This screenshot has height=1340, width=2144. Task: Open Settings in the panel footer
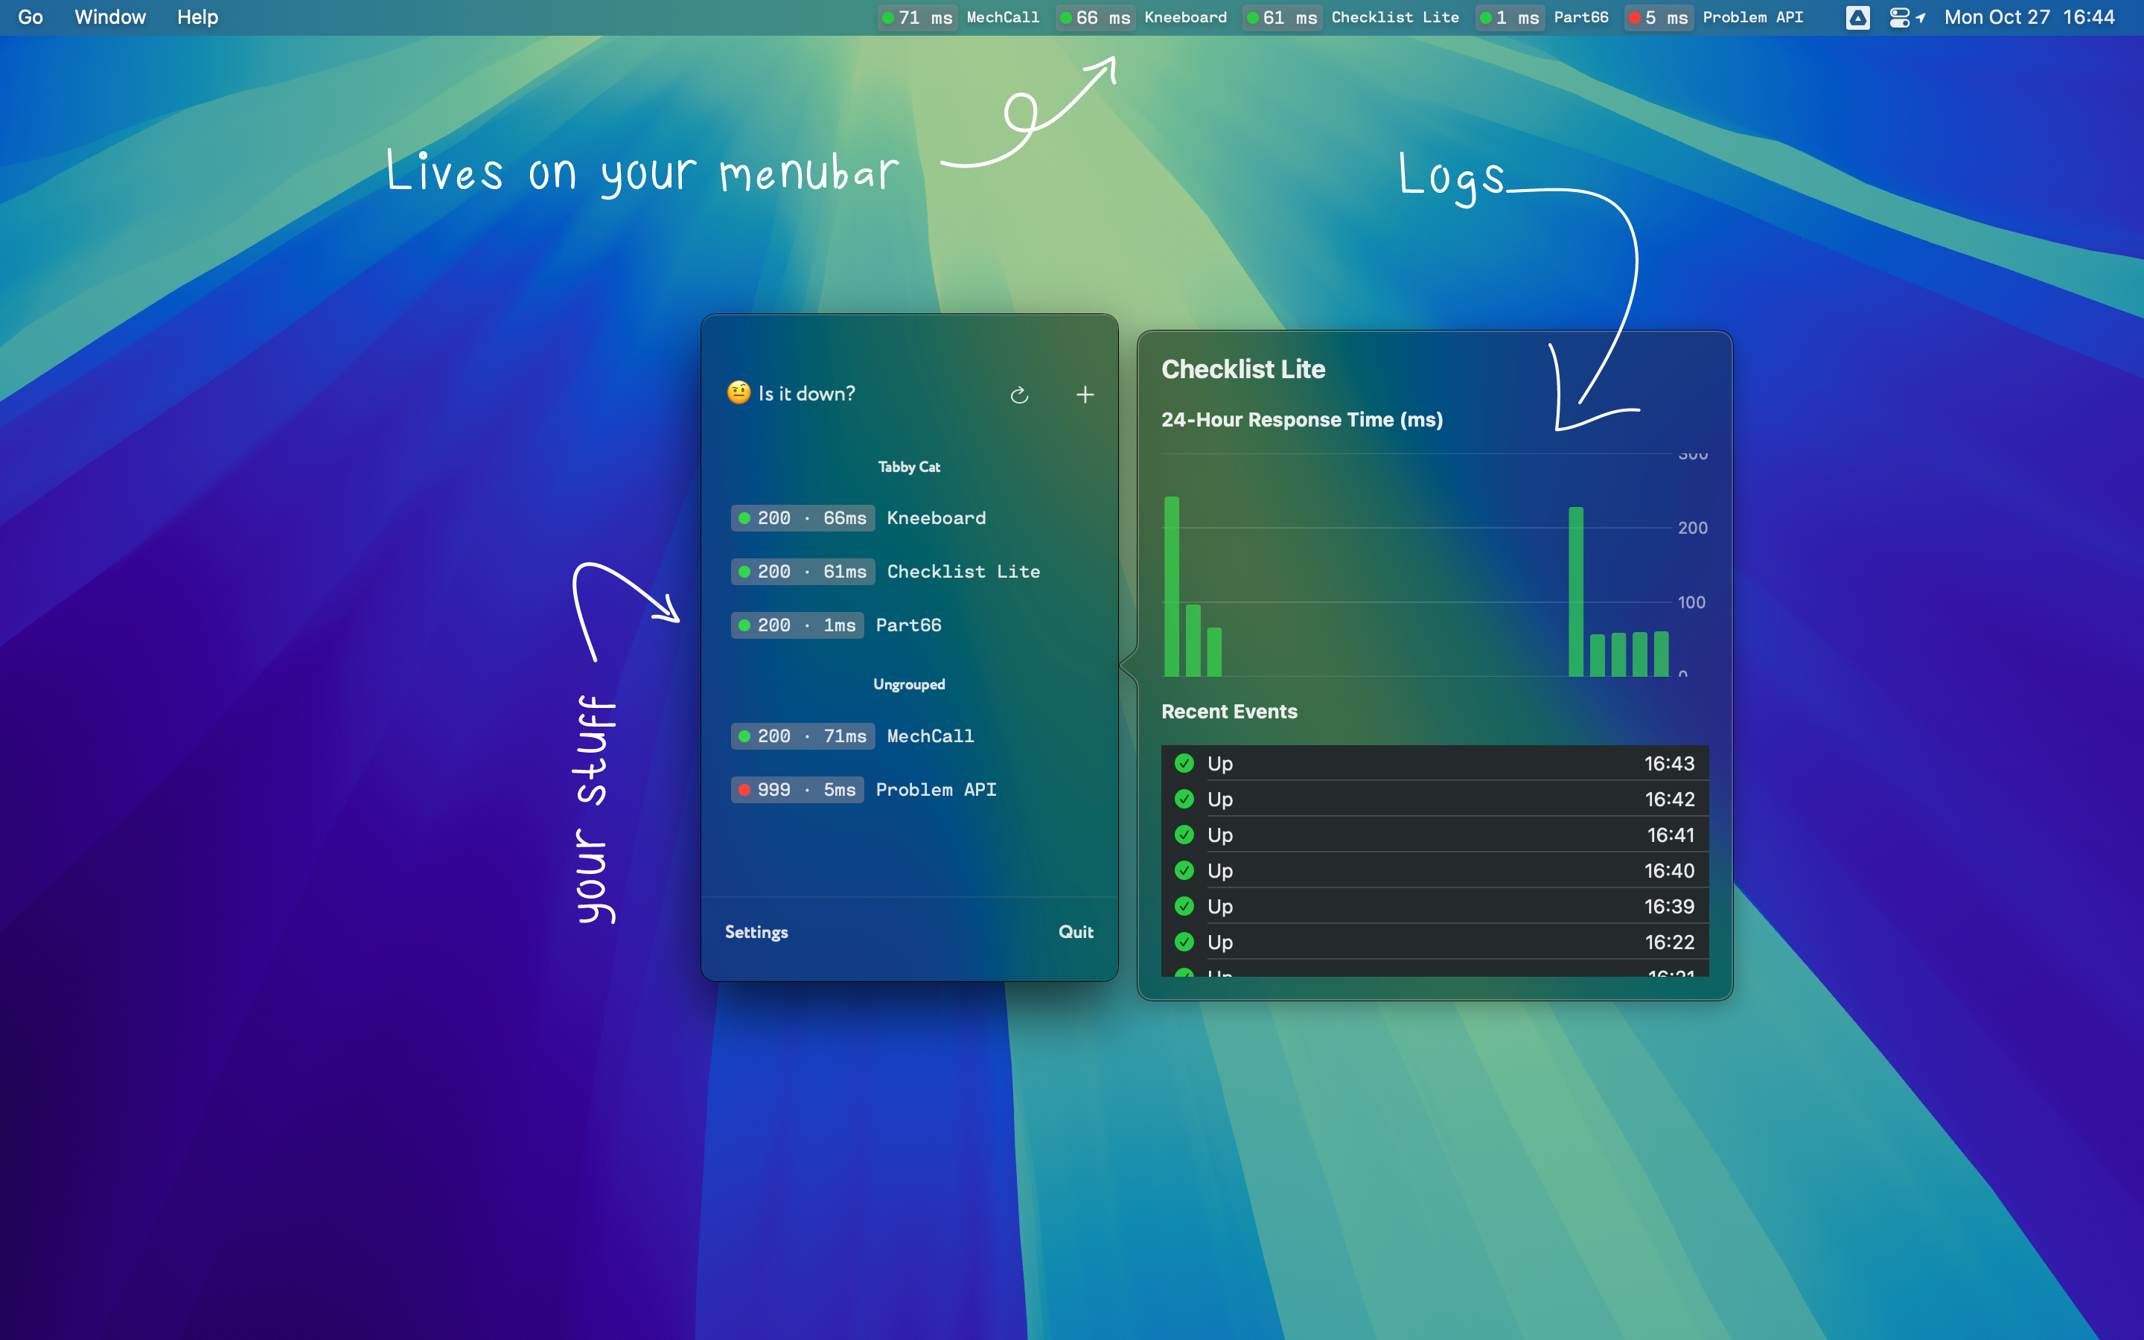pos(756,931)
